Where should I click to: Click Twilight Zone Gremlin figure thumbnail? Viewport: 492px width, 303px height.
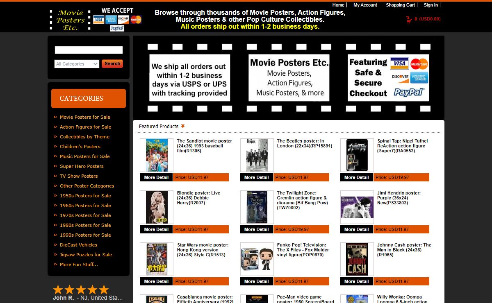pos(257,207)
